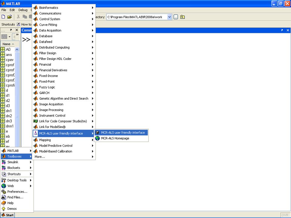Show more workspace toolbar buttons chevron
The width and height of the screenshot is (291, 218).
[x=17, y=35]
